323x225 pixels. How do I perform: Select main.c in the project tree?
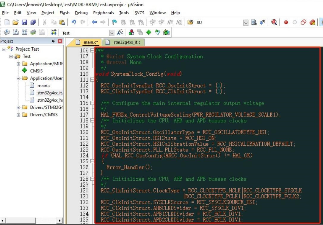pyautogui.click(x=44, y=86)
